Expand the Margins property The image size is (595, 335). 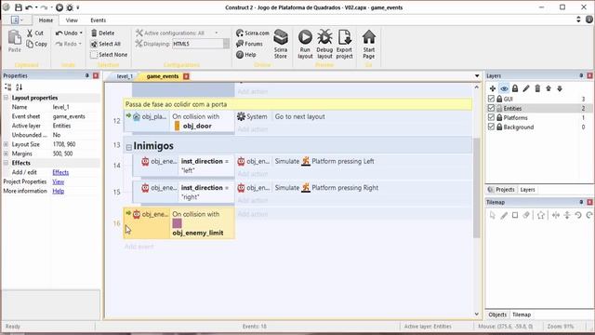7,154
